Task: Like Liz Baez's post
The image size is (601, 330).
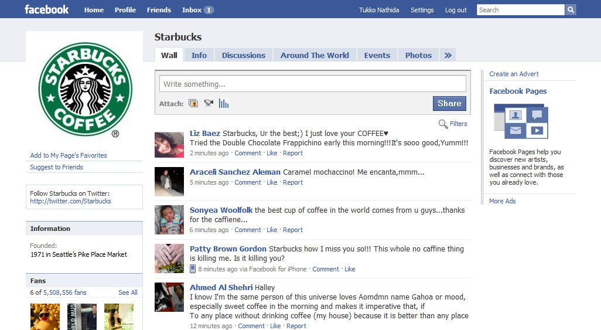Action: (x=272, y=153)
